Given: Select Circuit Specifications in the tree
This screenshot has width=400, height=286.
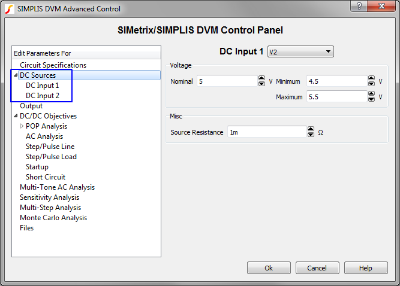Looking at the screenshot, I should point(53,65).
